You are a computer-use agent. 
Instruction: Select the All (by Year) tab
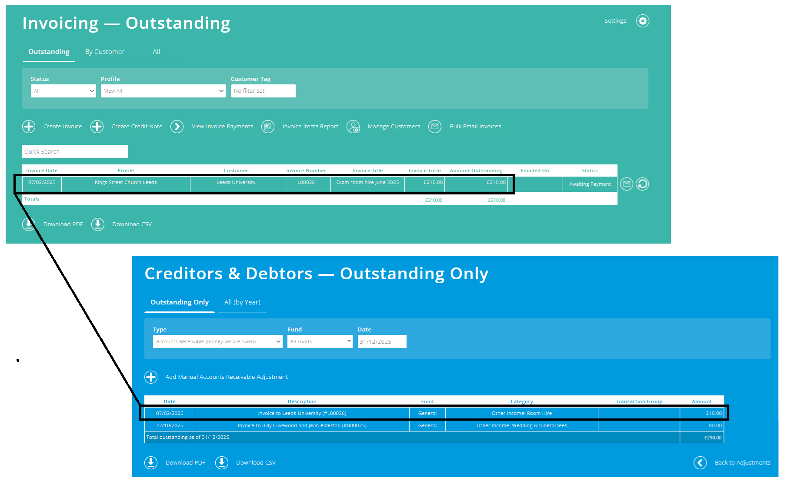click(x=242, y=302)
